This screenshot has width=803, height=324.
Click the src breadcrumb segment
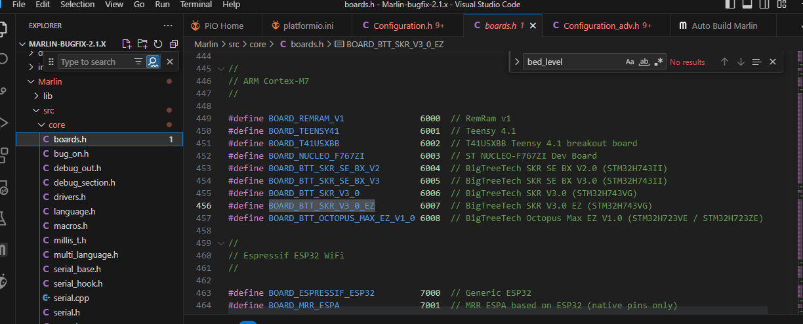click(x=235, y=44)
